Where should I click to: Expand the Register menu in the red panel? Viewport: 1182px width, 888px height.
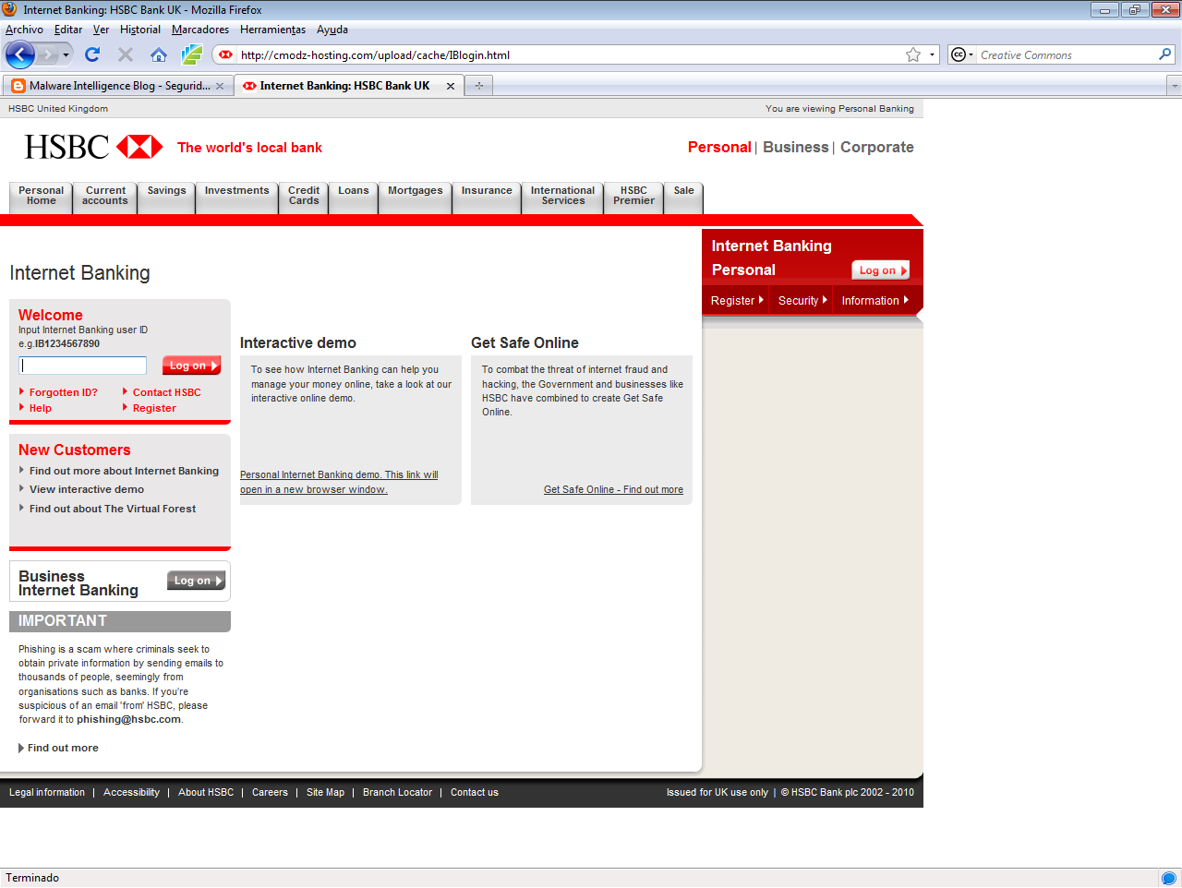[737, 301]
